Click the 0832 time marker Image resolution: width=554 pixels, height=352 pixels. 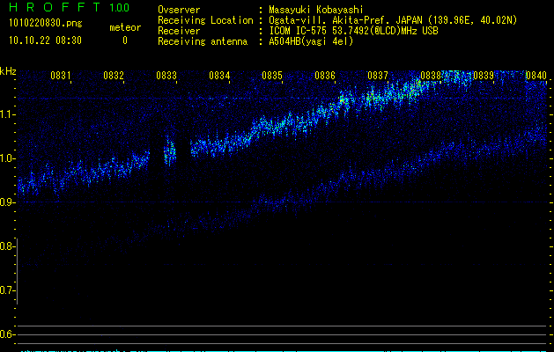click(x=114, y=76)
